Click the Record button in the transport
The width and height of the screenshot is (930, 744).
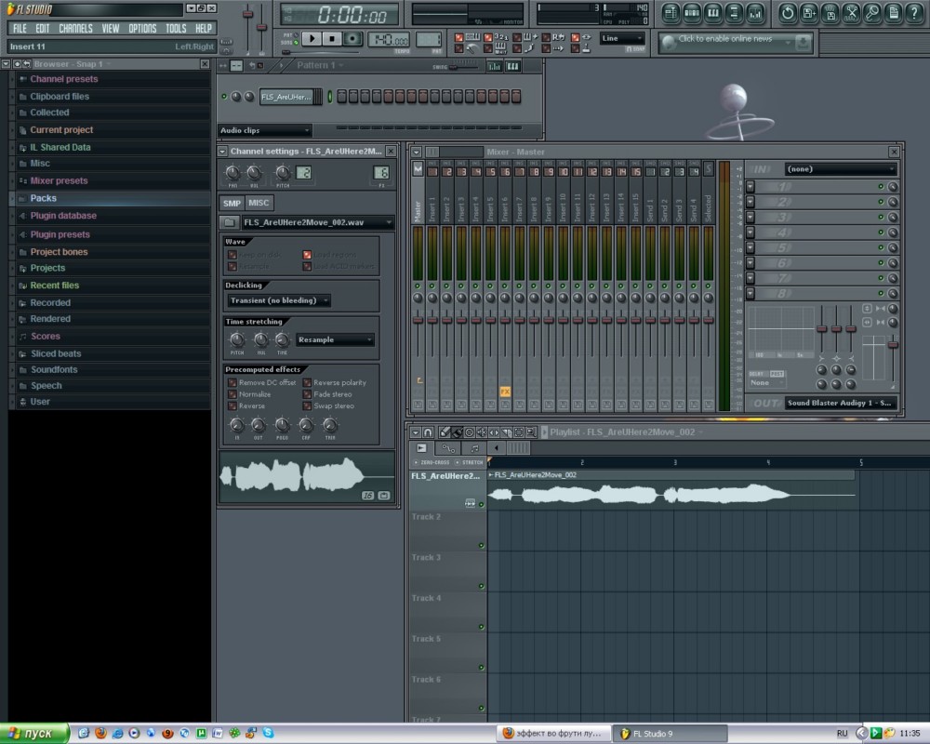point(352,38)
